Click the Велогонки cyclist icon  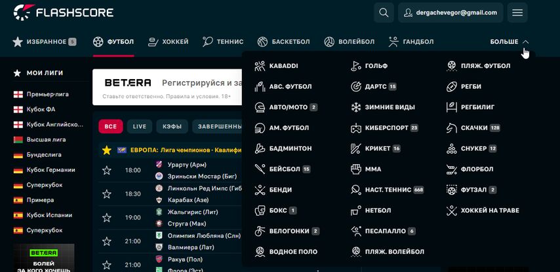point(260,231)
